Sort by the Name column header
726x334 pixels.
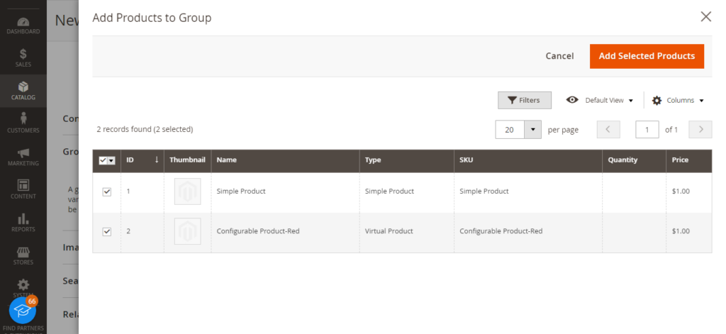(x=285, y=160)
